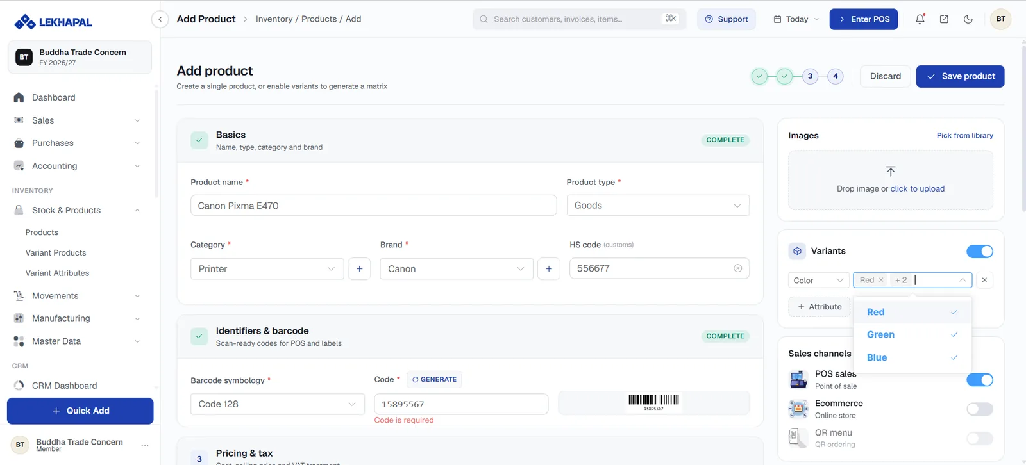This screenshot has height=465, width=1026.
Task: Click the CRM Dashboard icon
Action: (19, 386)
